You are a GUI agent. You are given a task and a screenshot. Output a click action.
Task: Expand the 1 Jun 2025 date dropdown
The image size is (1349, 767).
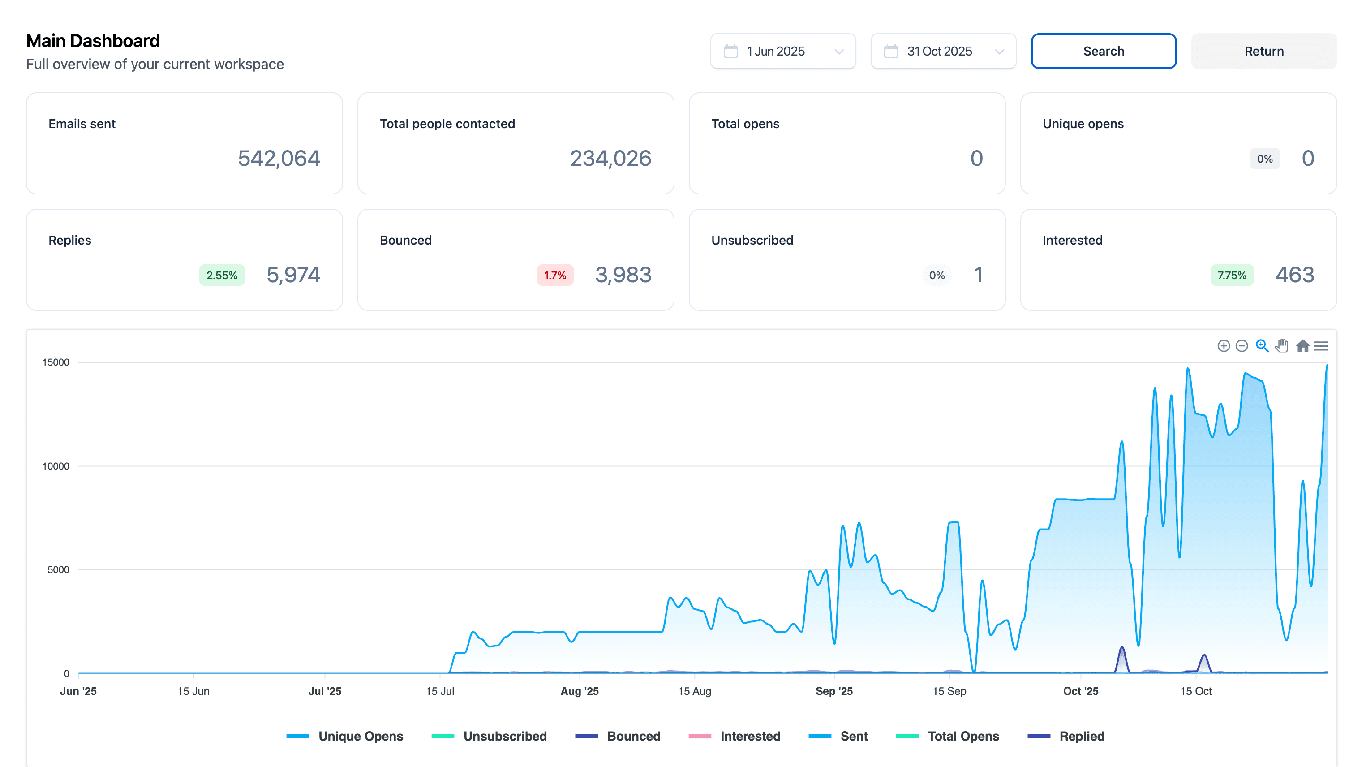click(x=839, y=51)
